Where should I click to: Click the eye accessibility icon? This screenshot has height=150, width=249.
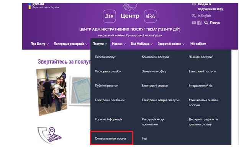click(194, 4)
